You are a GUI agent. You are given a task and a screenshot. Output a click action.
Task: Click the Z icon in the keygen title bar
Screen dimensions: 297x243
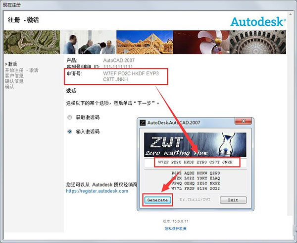143,122
